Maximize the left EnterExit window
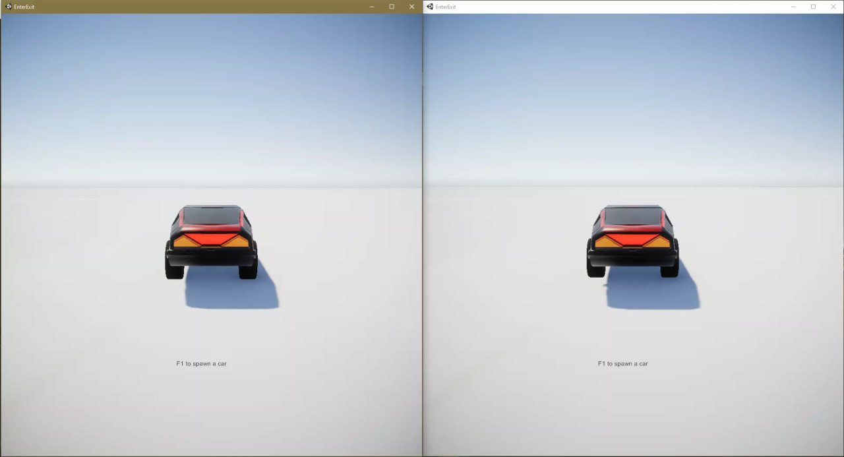The image size is (844, 457). 392,7
